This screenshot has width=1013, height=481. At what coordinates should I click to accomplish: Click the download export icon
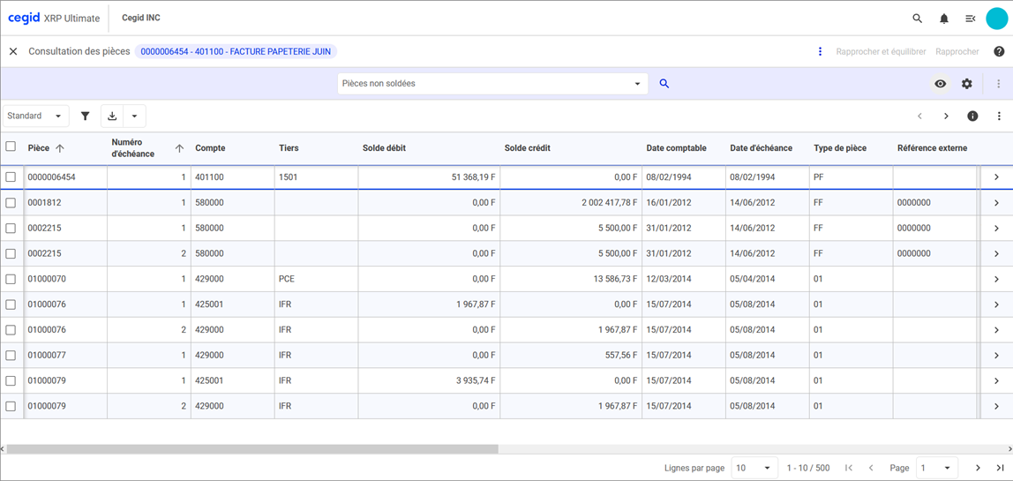point(112,116)
